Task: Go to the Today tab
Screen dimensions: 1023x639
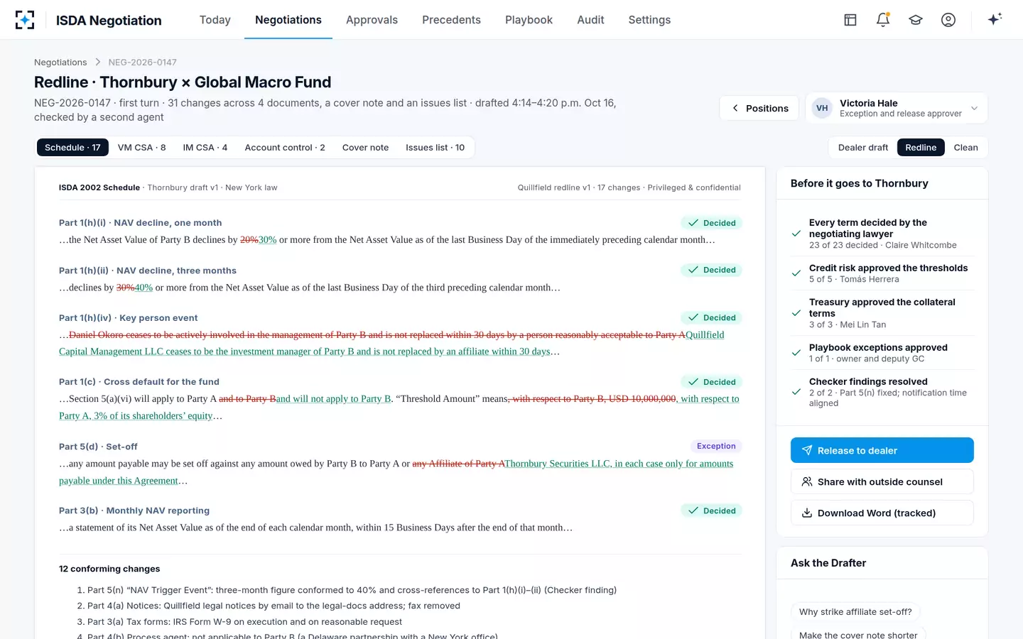Action: 215,20
